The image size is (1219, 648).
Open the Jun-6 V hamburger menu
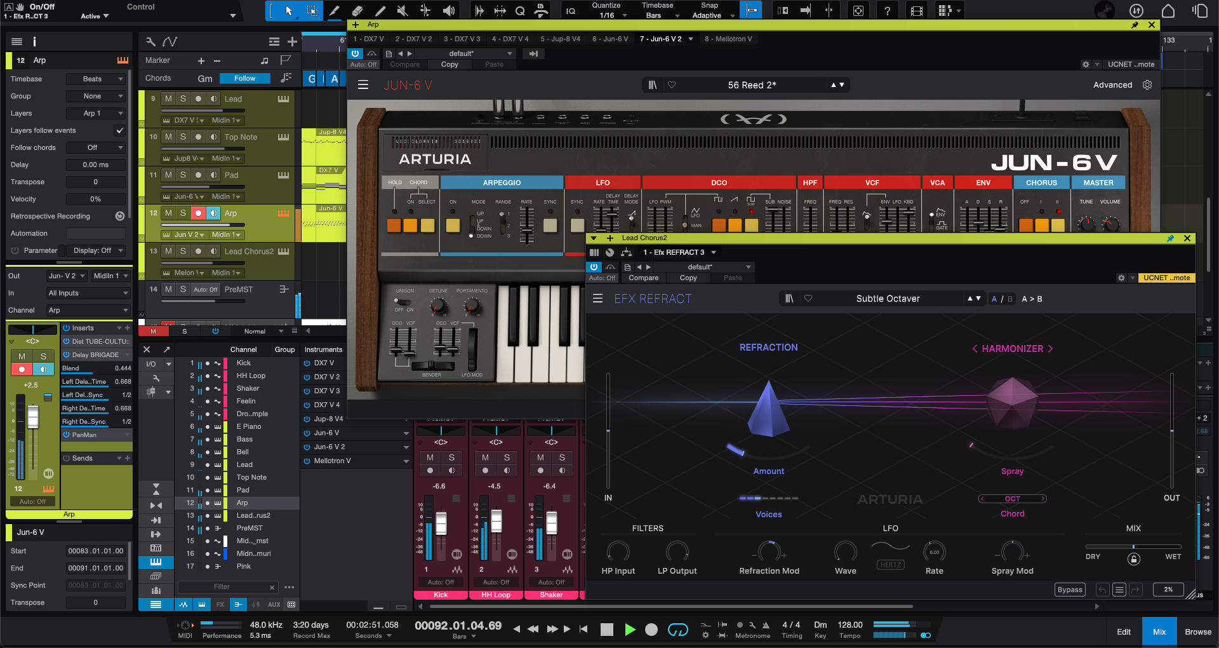(363, 84)
